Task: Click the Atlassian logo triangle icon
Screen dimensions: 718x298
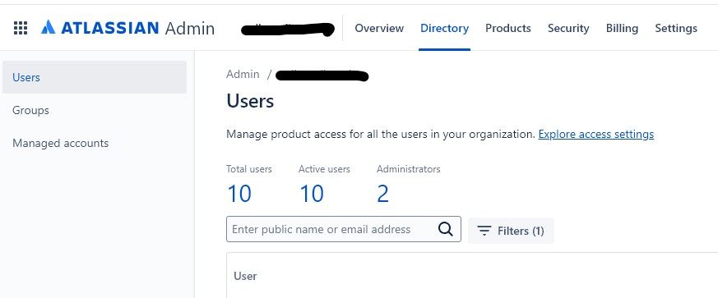Action: point(48,27)
